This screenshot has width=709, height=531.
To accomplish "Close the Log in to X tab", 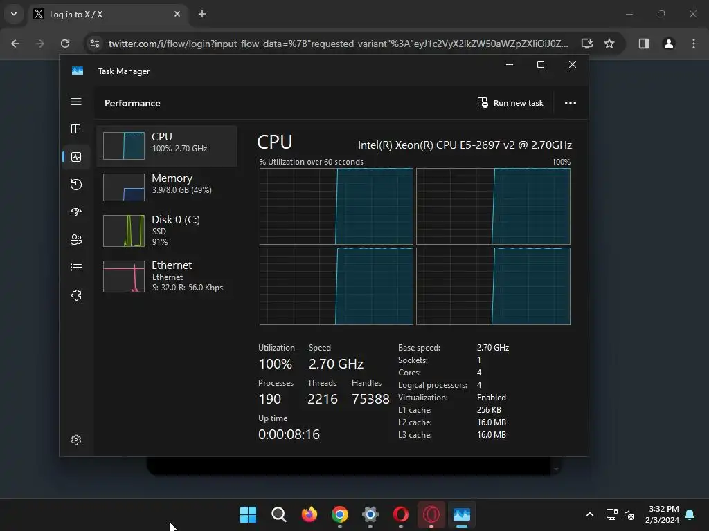I will click(x=177, y=14).
